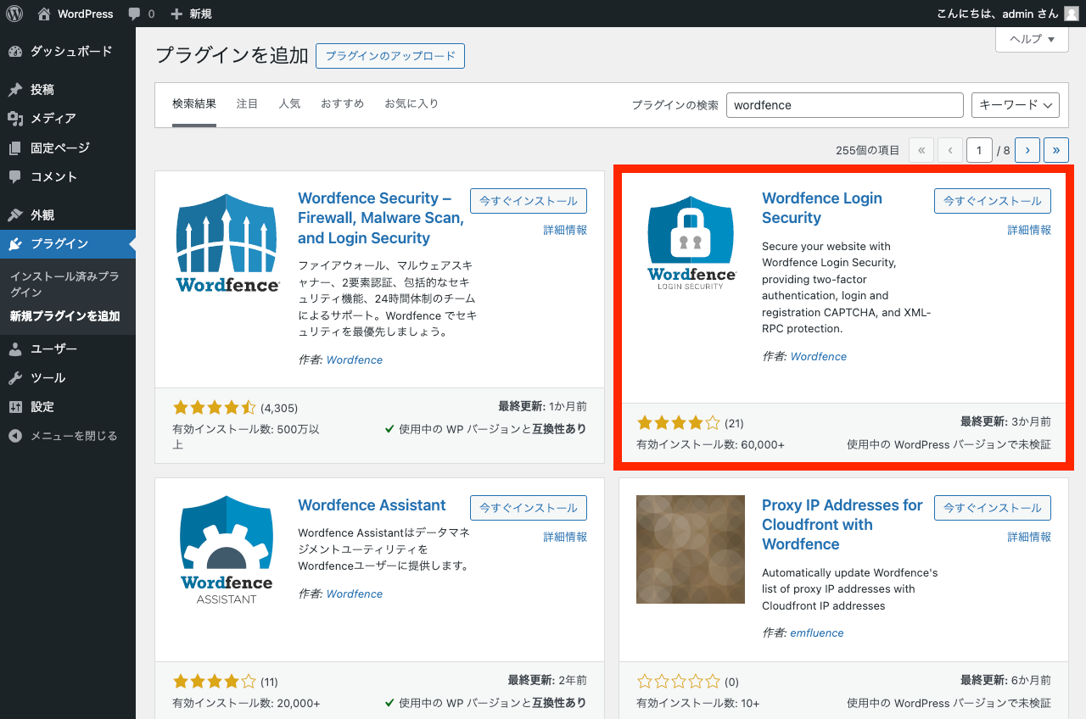Select 新規プラグインを追加 submenu item
This screenshot has height=719, width=1086.
point(64,316)
